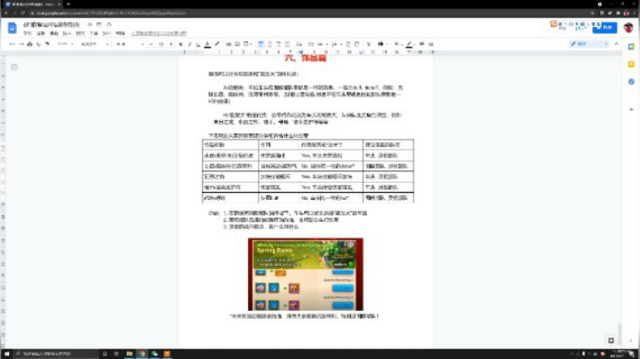Click the blue Share button
This screenshot has height=359, width=640.
pos(604,28)
